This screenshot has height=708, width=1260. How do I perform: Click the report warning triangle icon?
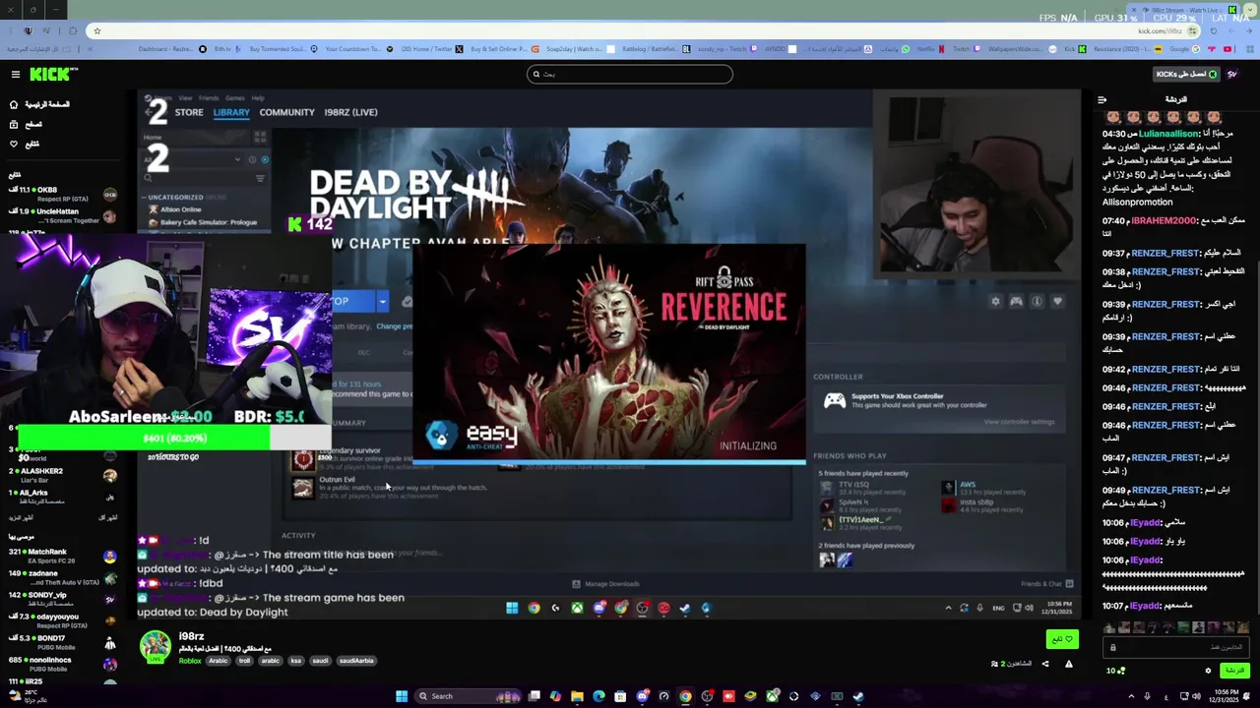(1068, 664)
